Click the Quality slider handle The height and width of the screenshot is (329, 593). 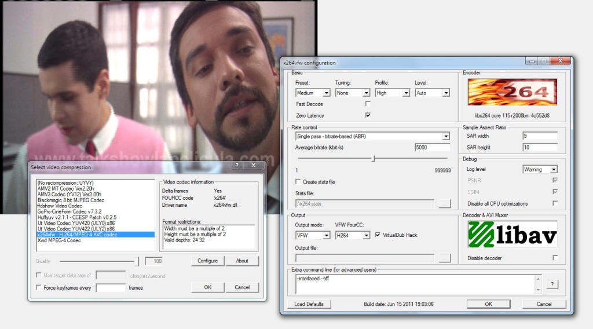tap(136, 261)
